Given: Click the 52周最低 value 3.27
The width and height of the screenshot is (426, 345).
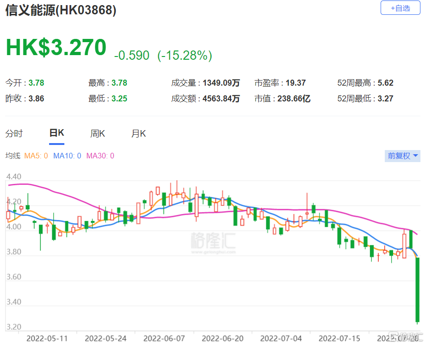Looking at the screenshot, I should pos(385,99).
